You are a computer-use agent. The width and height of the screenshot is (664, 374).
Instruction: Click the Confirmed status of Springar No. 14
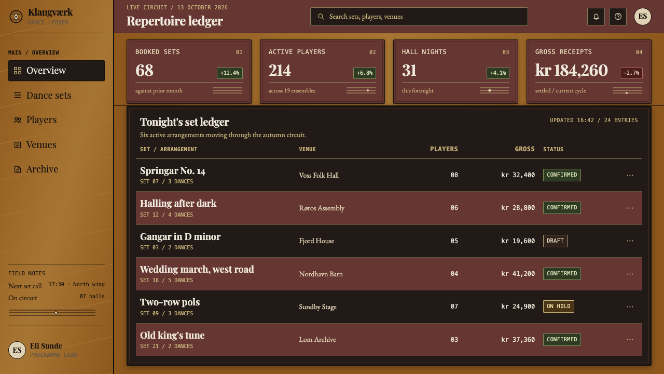point(562,175)
